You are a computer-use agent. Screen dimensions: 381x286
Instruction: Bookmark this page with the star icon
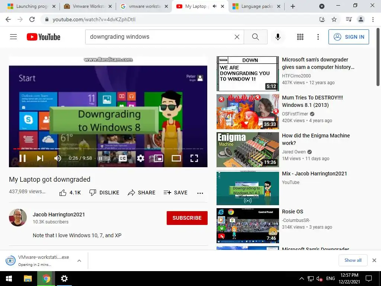pyautogui.click(x=334, y=19)
